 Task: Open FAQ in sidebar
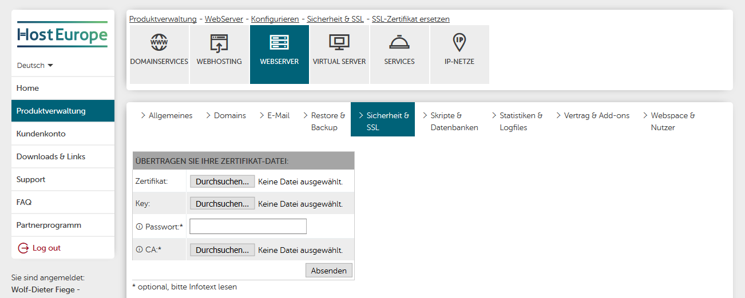[63, 202]
